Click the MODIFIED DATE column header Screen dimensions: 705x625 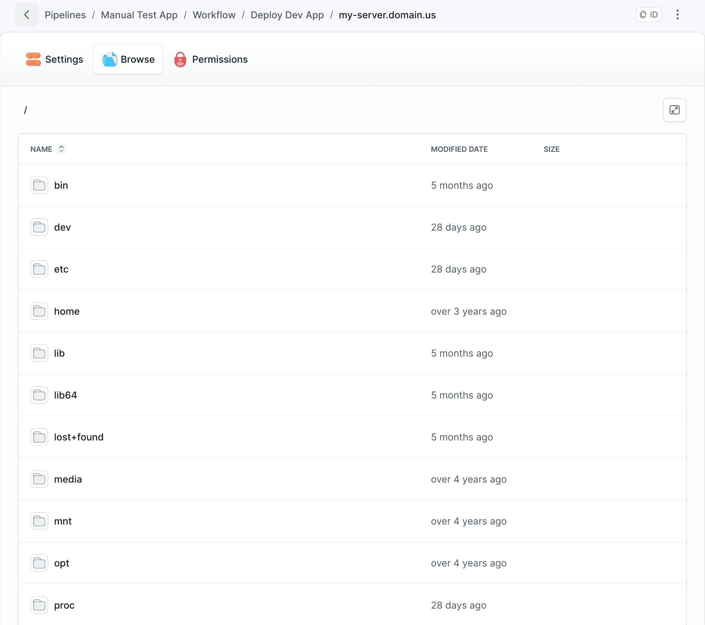pyautogui.click(x=459, y=149)
